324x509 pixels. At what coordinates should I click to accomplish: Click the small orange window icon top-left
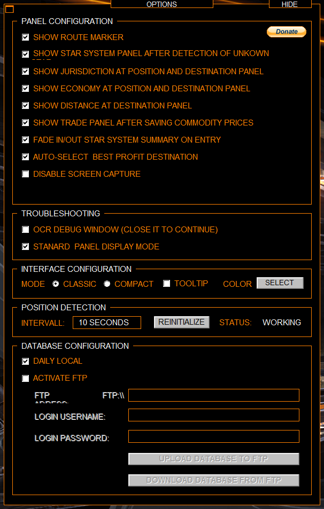point(10,10)
